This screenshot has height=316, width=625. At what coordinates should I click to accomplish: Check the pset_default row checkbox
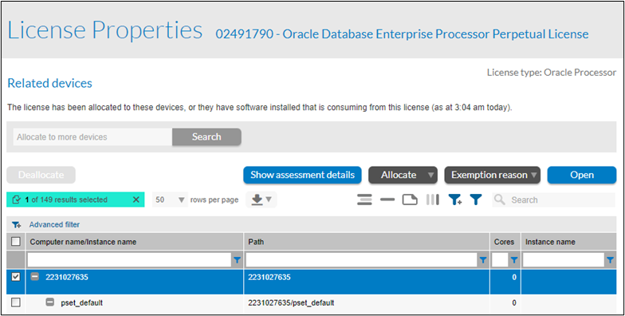point(16,303)
